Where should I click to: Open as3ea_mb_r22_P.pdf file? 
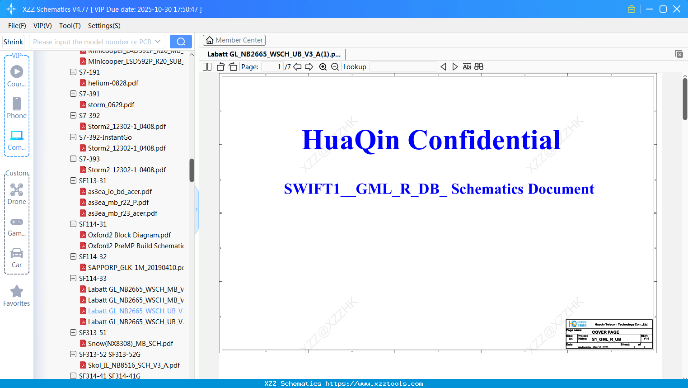(x=118, y=203)
